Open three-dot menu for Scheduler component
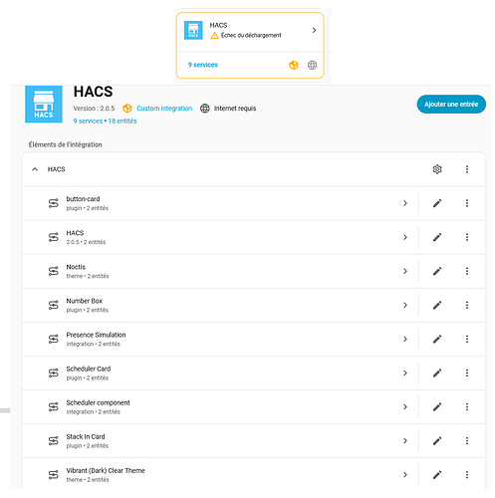The height and width of the screenshot is (498, 495). (467, 407)
